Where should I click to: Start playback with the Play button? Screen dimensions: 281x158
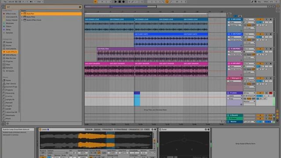(115, 2)
